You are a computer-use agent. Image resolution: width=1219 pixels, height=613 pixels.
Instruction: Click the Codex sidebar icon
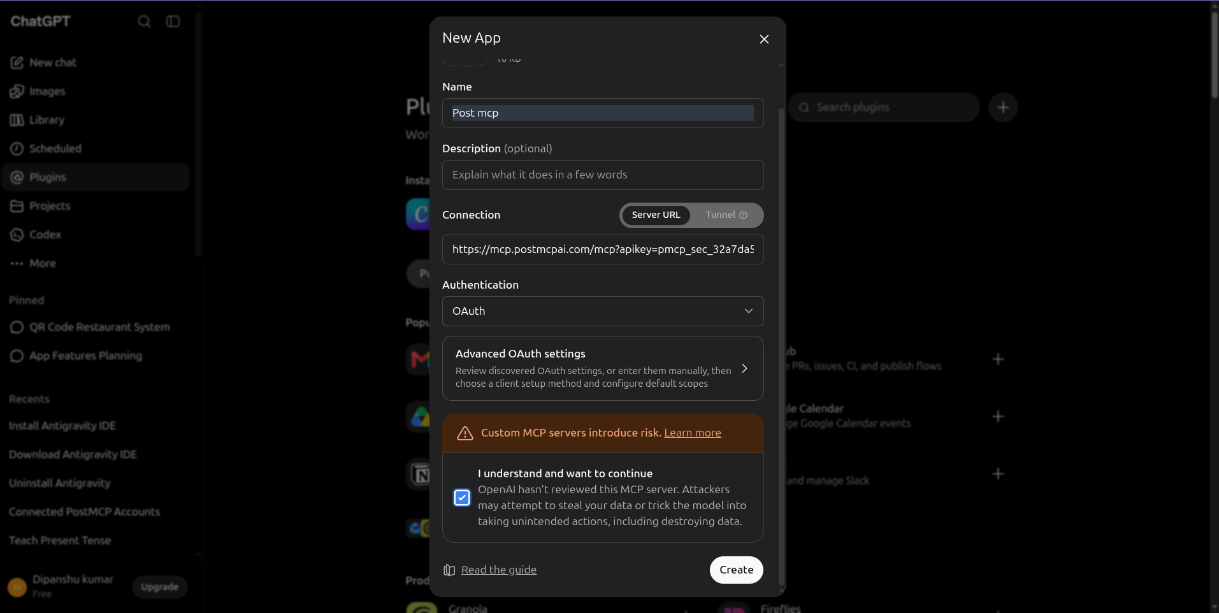coord(17,234)
